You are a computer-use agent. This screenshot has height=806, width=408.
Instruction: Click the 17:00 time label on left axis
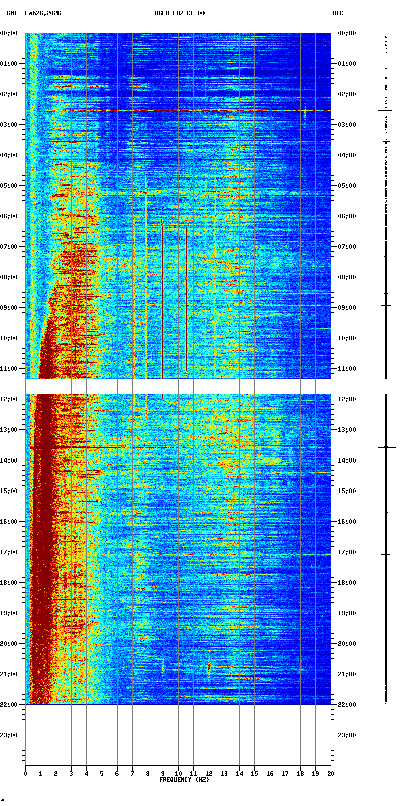pyautogui.click(x=9, y=552)
